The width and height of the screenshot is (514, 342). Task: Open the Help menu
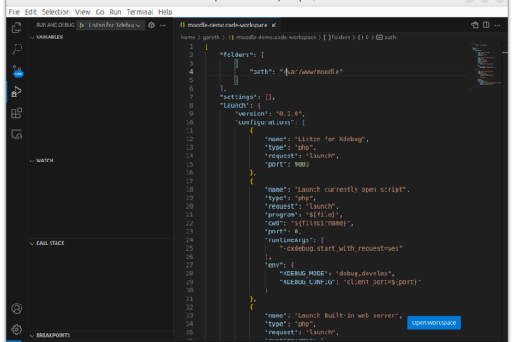click(165, 12)
